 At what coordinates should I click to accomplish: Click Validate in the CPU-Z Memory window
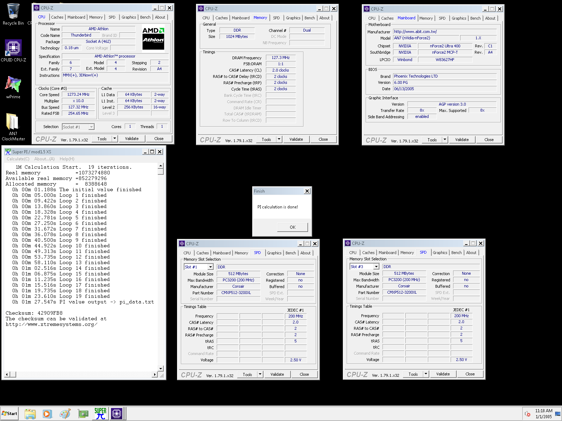[296, 139]
